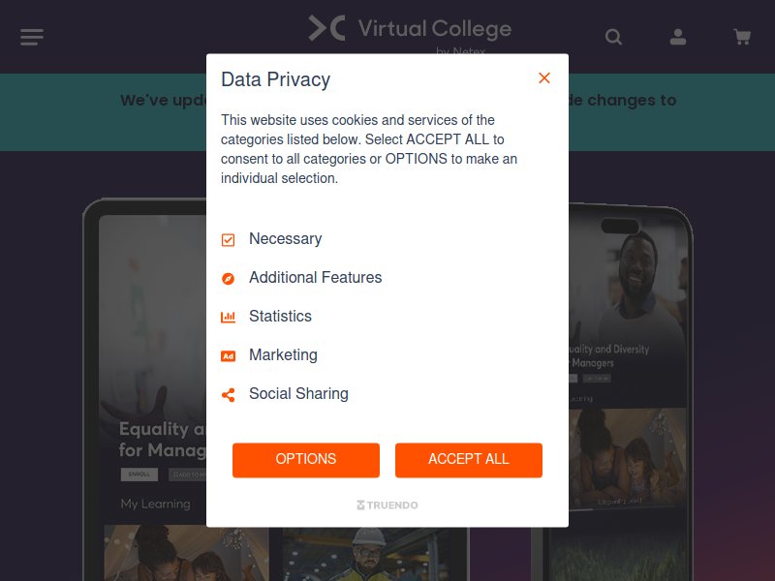The image size is (775, 581).
Task: Click the Additional Features compass icon
Action: pyautogui.click(x=228, y=279)
